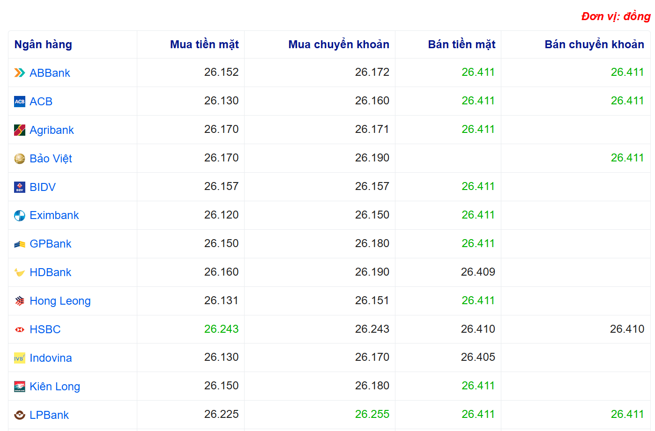Click the Bảo Việt logo icon
This screenshot has width=655, height=431.
[x=20, y=159]
